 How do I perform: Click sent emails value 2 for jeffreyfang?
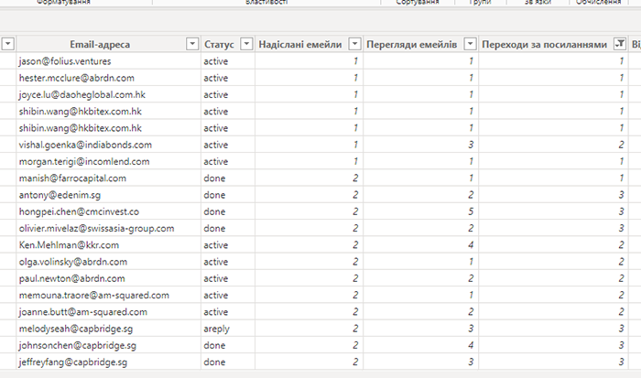click(x=310, y=362)
